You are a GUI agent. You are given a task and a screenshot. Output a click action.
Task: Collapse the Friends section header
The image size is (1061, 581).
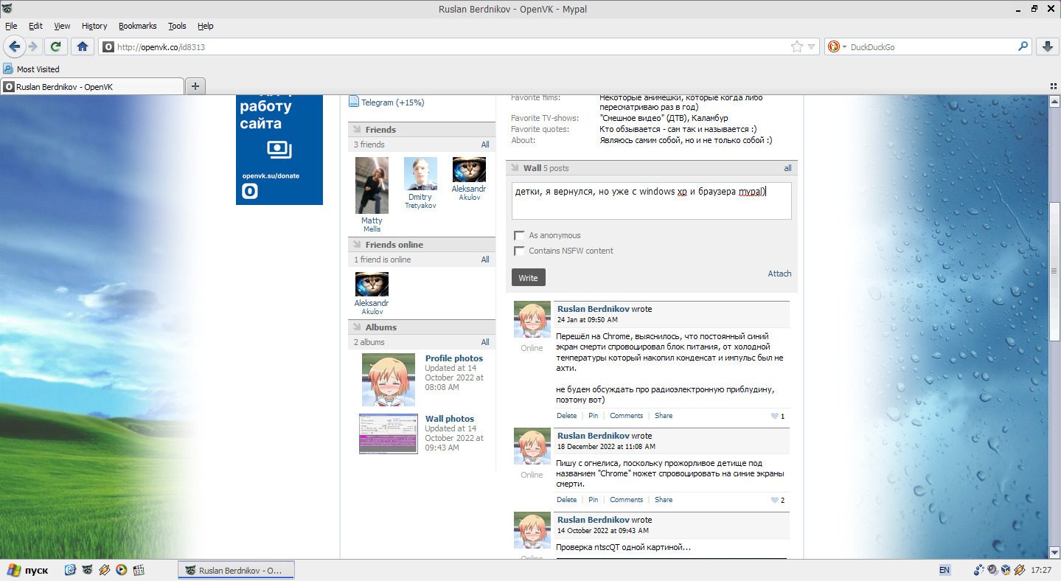pyautogui.click(x=380, y=130)
